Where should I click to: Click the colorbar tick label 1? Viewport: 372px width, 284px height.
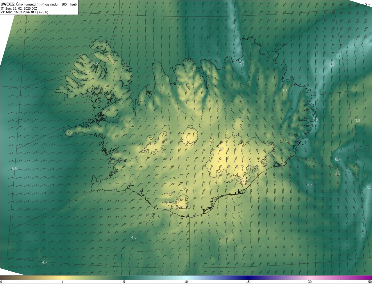tap(62, 282)
